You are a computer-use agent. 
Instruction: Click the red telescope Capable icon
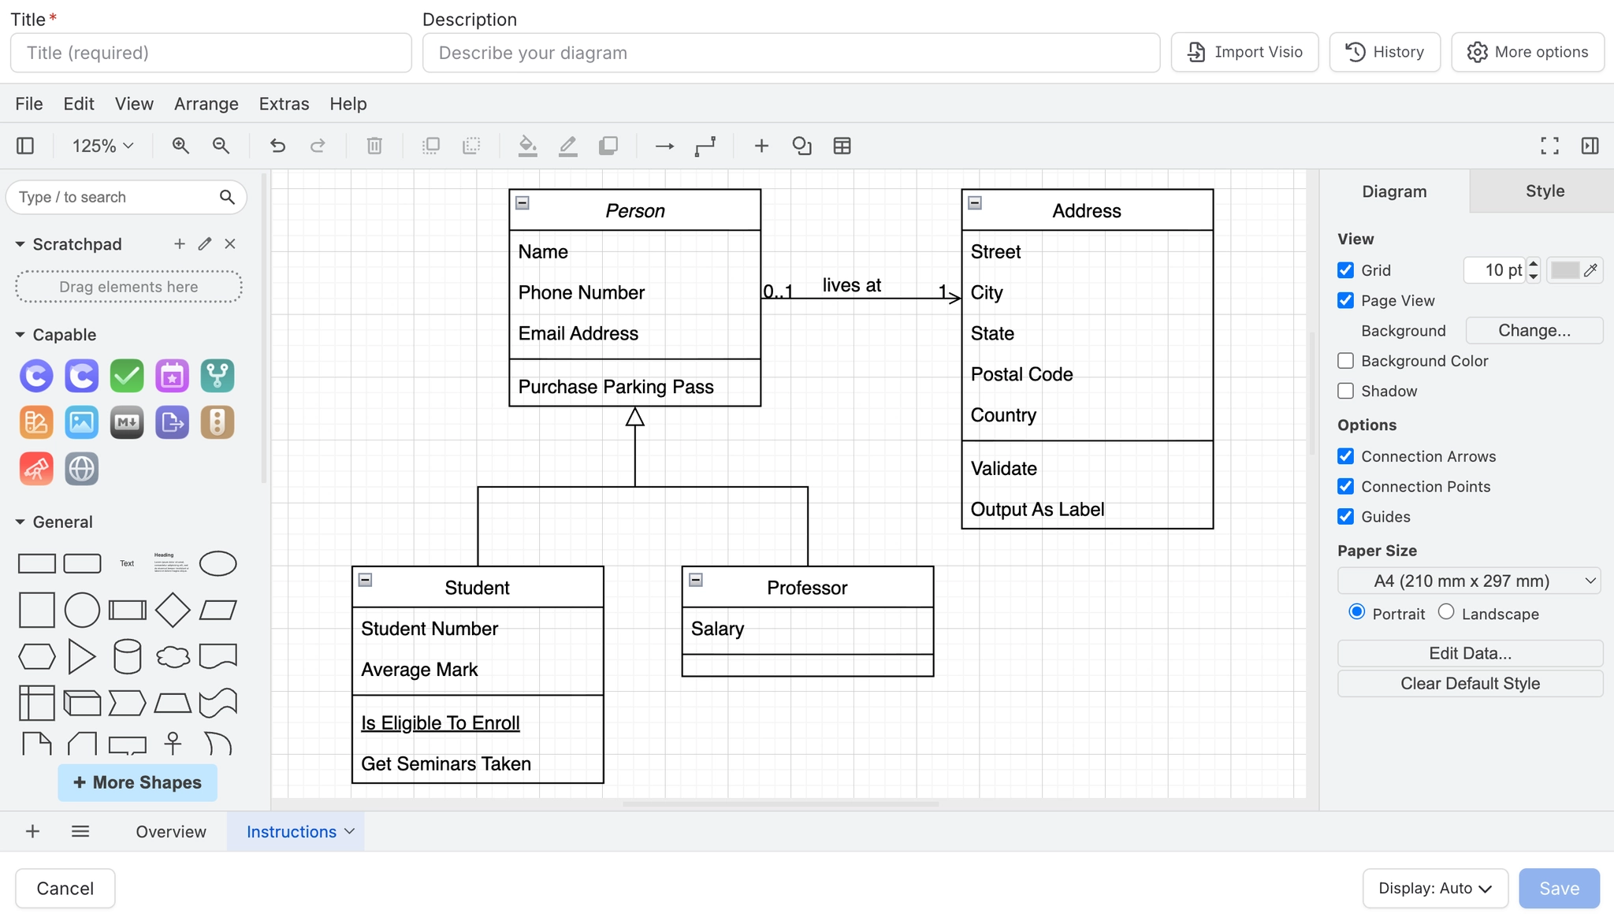pyautogui.click(x=36, y=469)
